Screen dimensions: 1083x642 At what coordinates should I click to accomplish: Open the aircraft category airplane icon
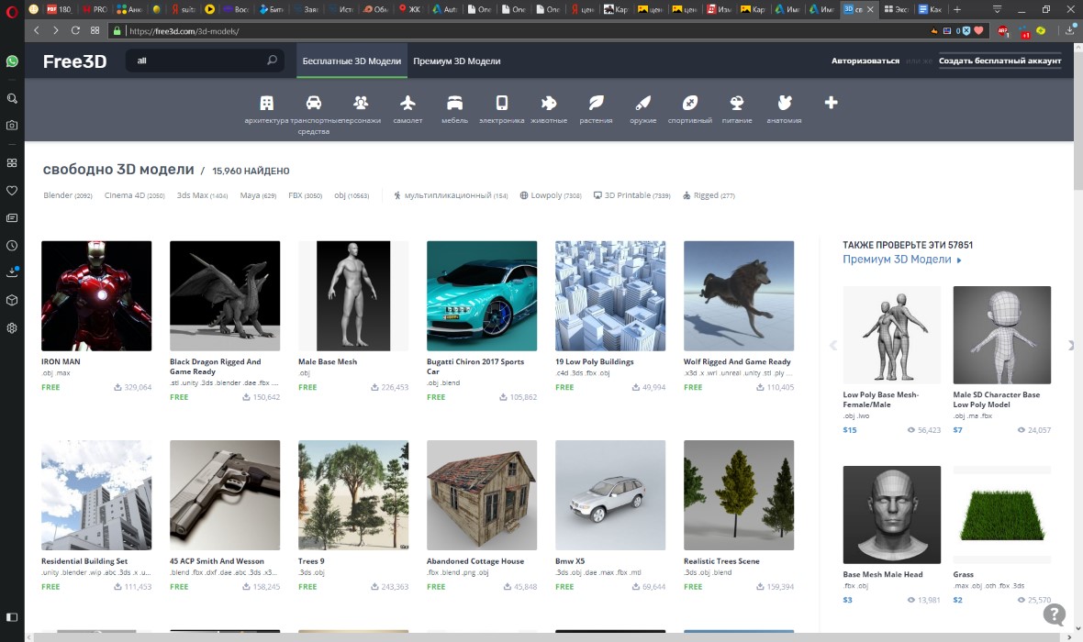[x=408, y=103]
